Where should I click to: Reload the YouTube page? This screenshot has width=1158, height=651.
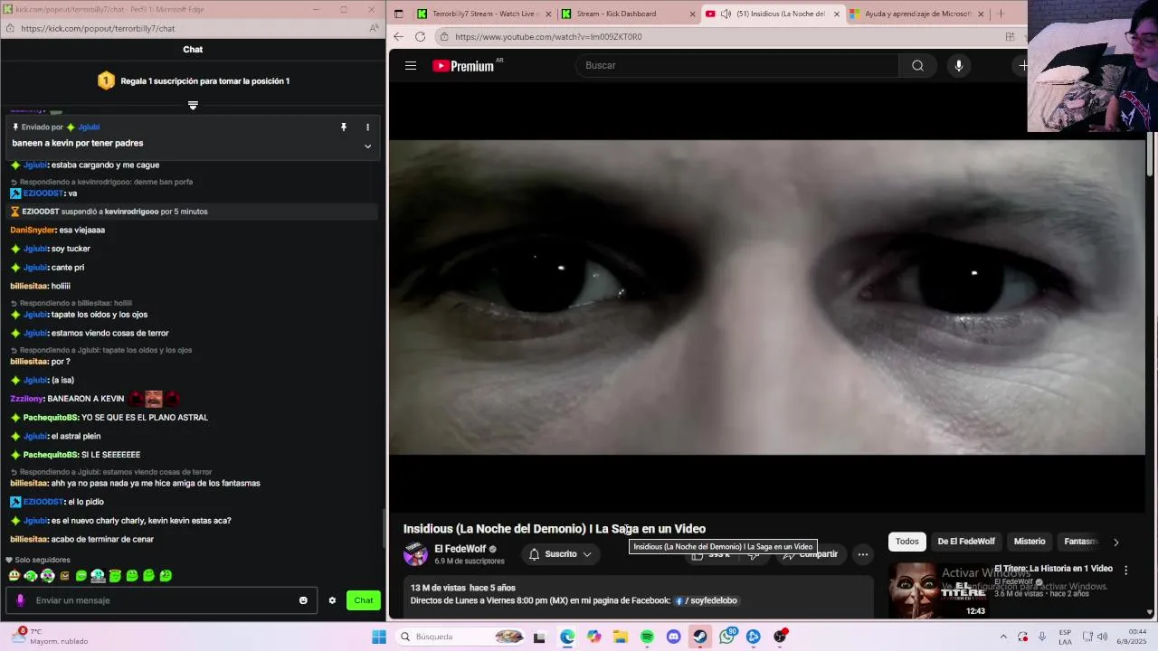420,36
